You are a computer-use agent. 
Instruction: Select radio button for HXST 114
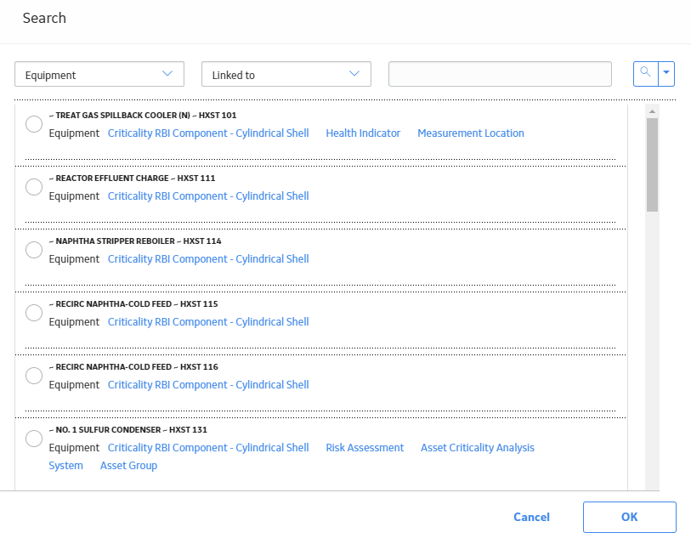34,250
